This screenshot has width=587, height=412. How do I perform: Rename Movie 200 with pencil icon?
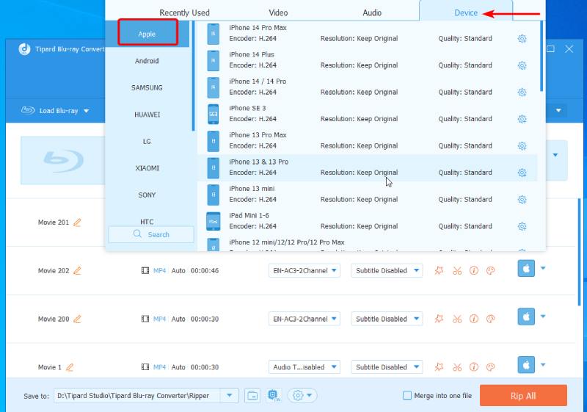[x=77, y=319]
